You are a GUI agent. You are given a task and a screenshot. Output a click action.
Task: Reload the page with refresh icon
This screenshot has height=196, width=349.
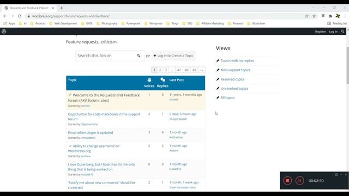(x=20, y=16)
